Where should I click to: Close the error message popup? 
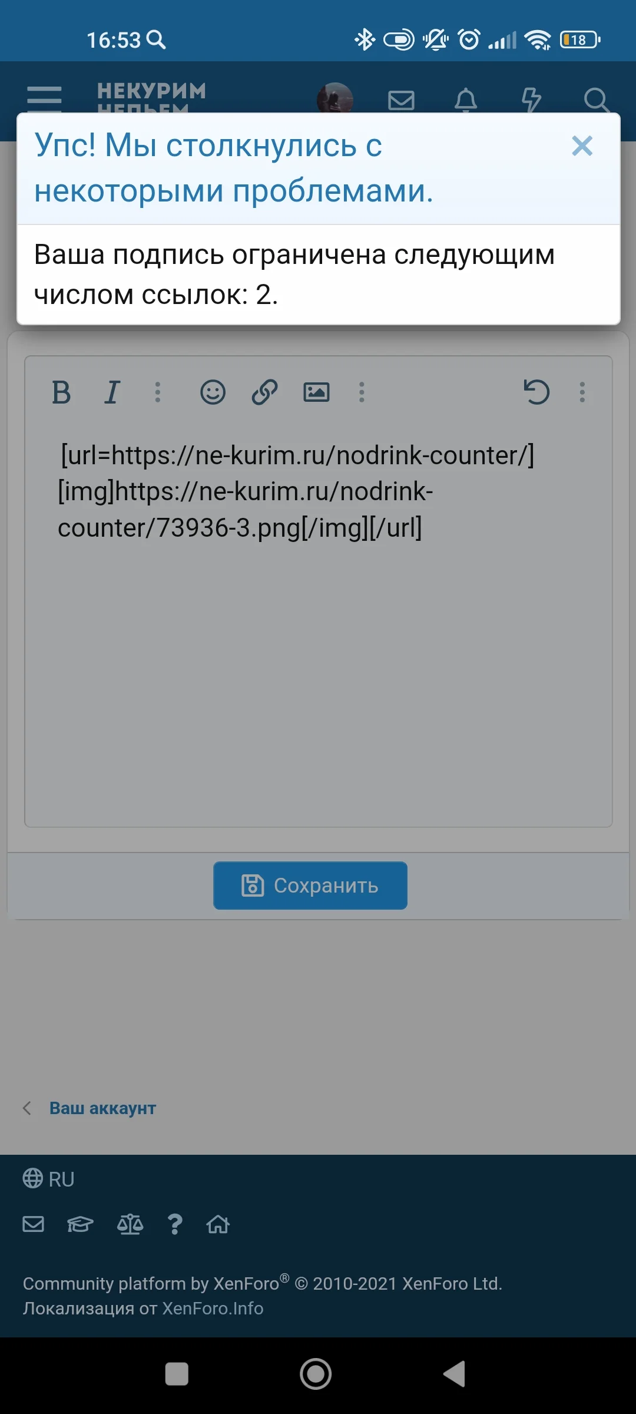click(x=582, y=146)
